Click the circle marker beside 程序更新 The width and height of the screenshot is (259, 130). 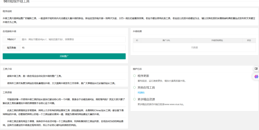[x=134, y=76]
